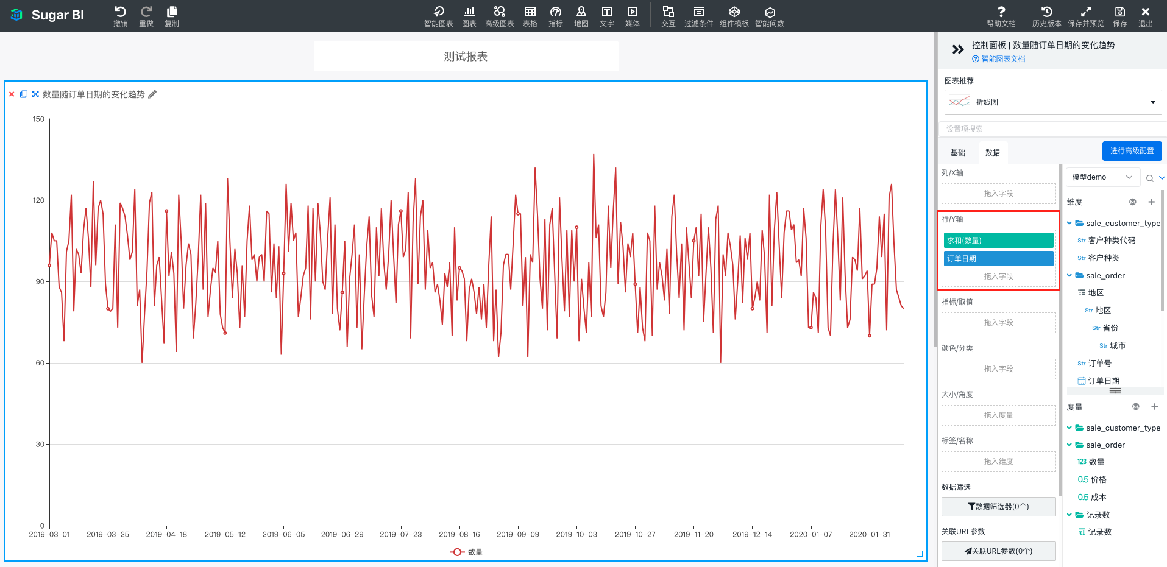Open the 地图 map tool
1167x567 pixels.
pos(581,16)
